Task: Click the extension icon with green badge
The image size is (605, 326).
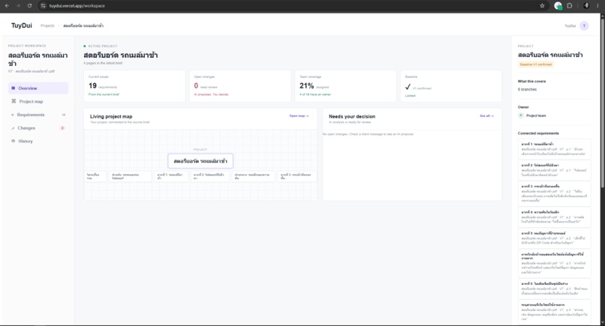Action: pos(558,6)
